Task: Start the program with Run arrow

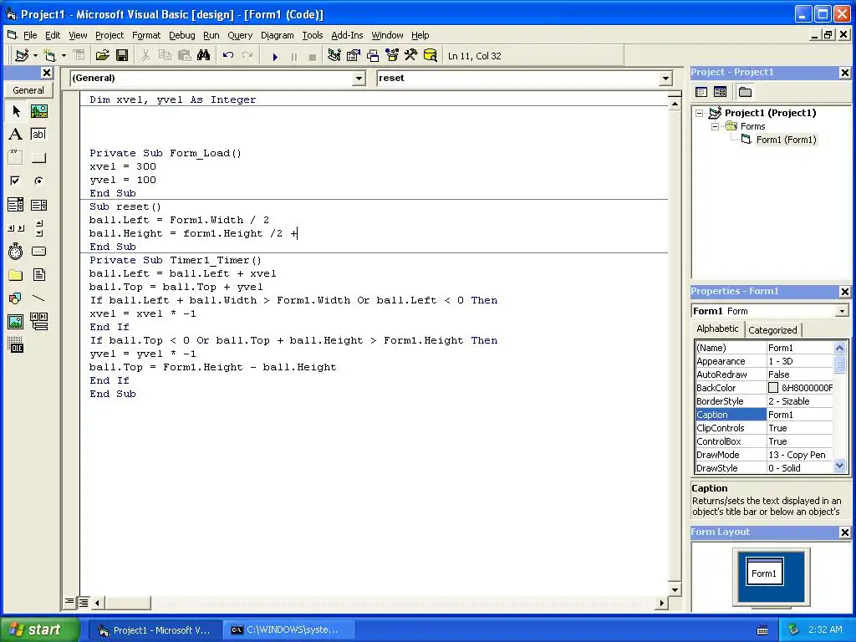Action: (275, 56)
